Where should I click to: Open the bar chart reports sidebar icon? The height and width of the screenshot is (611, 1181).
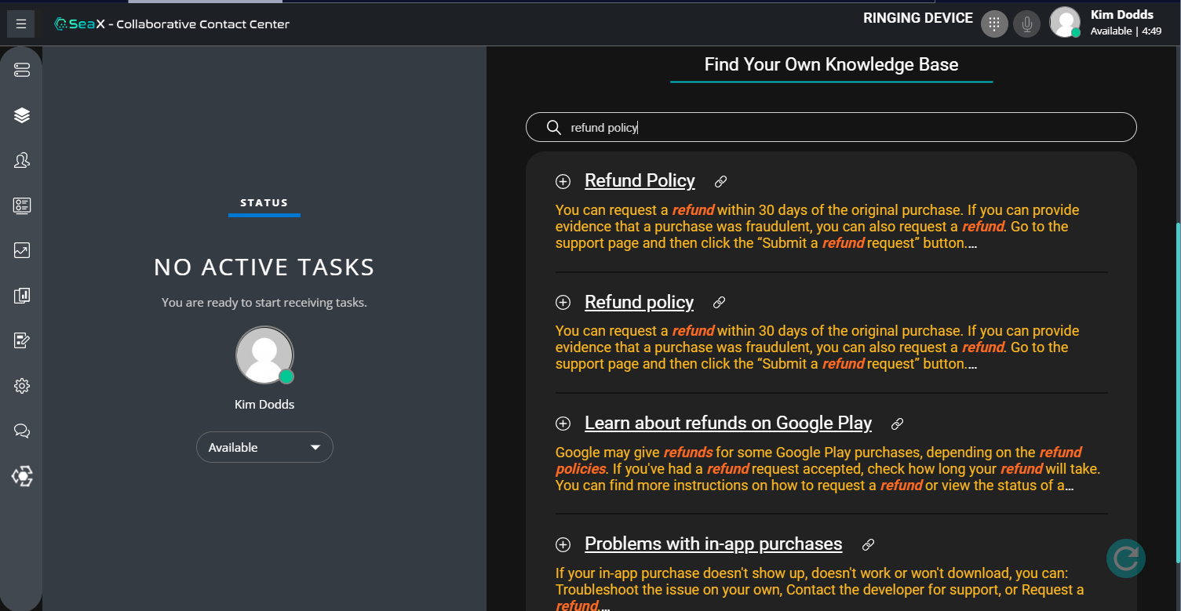(x=22, y=296)
